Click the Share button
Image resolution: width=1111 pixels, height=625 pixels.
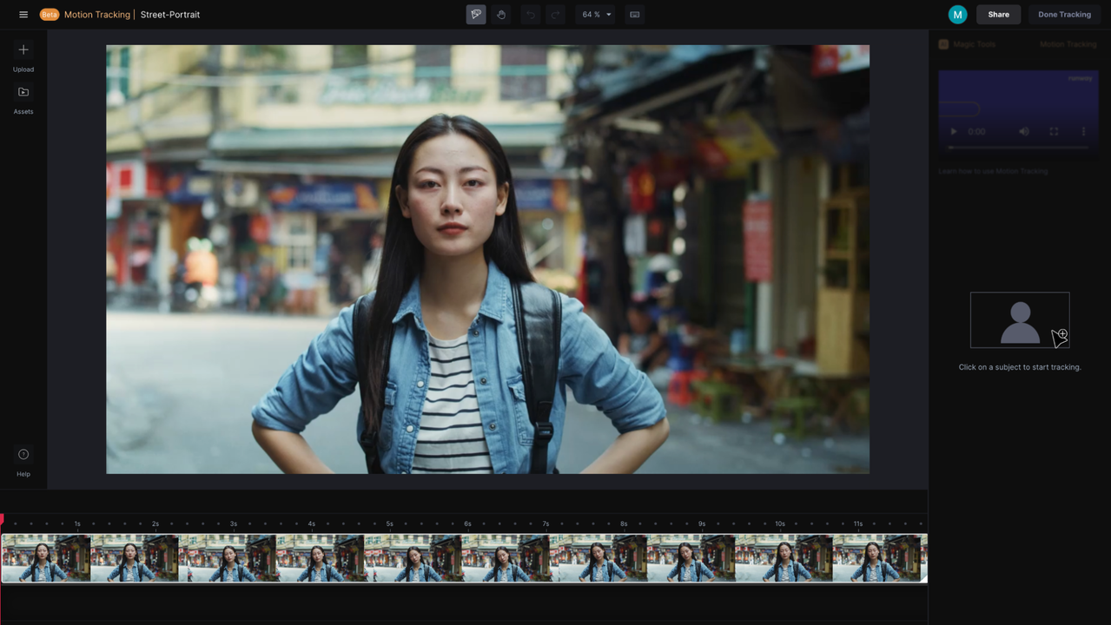(998, 15)
